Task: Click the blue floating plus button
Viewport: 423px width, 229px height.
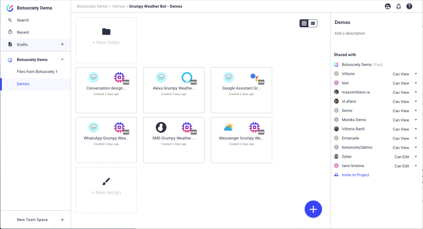Action: (x=313, y=209)
